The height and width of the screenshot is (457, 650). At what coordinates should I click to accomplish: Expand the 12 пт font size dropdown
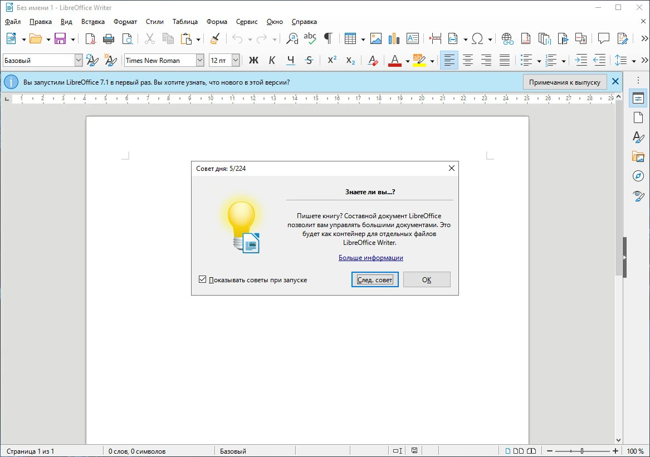pos(236,61)
